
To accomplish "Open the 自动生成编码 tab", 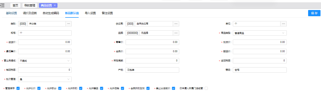I will (x=51, y=13).
